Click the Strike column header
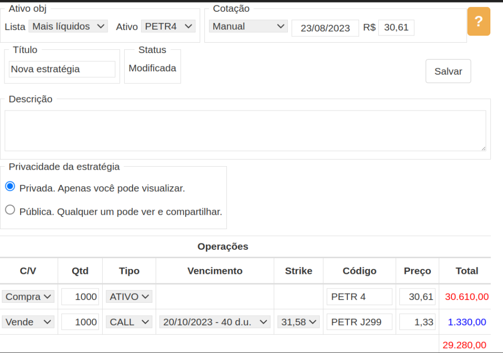 [298, 271]
